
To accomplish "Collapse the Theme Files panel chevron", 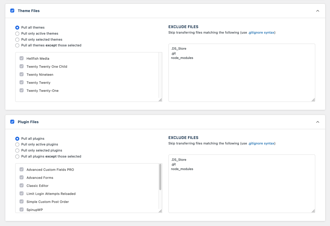I will (x=318, y=11).
